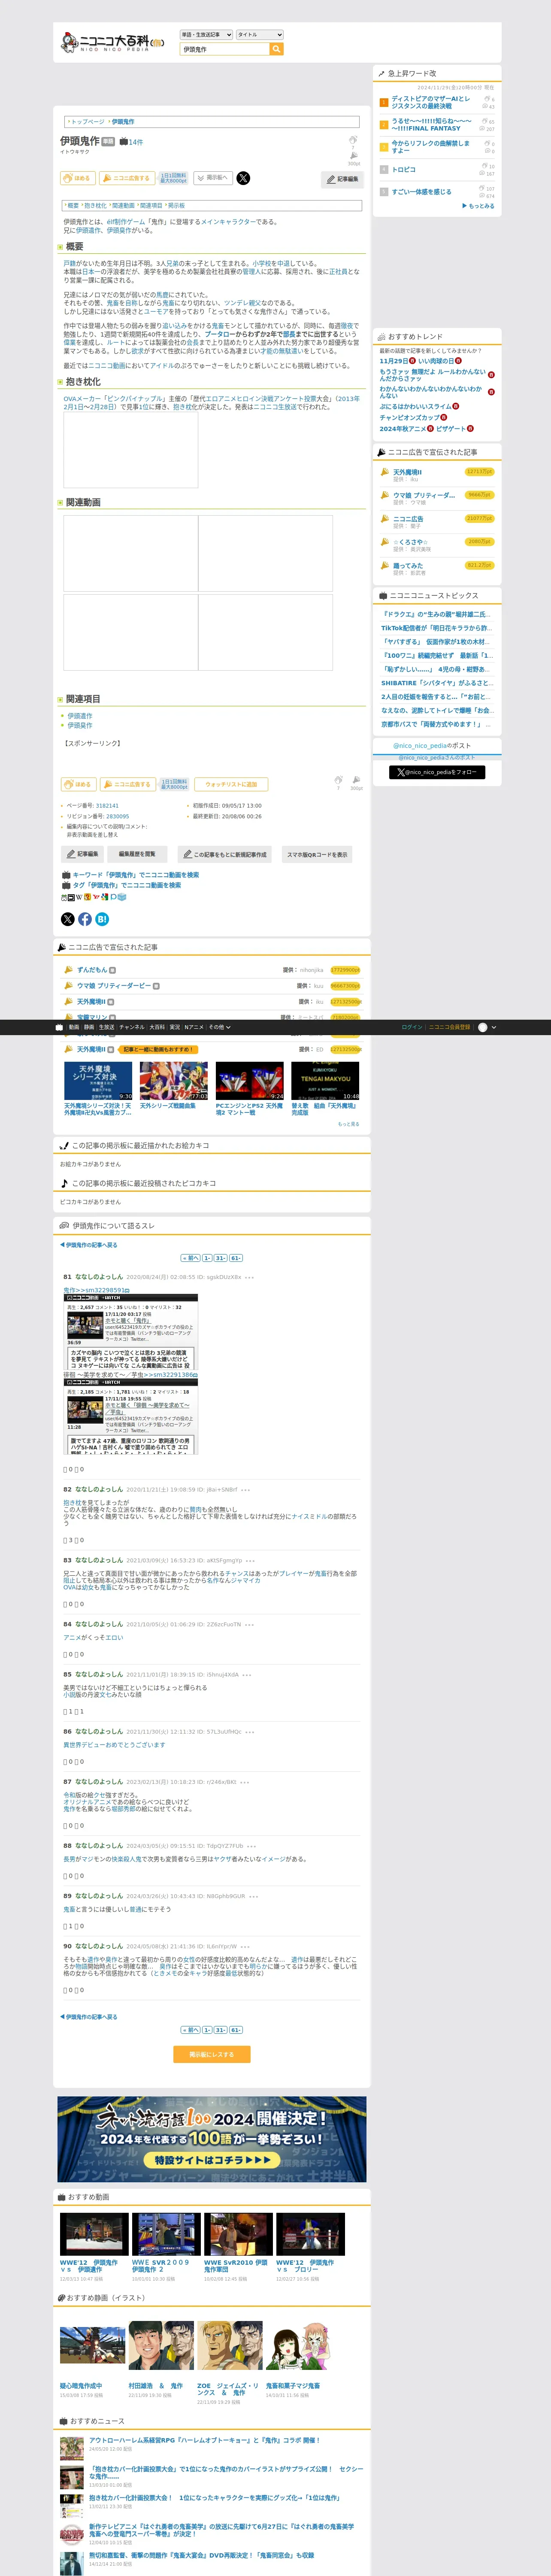
Task: Click ログイン in the Niconico bar
Action: pyautogui.click(x=412, y=1027)
